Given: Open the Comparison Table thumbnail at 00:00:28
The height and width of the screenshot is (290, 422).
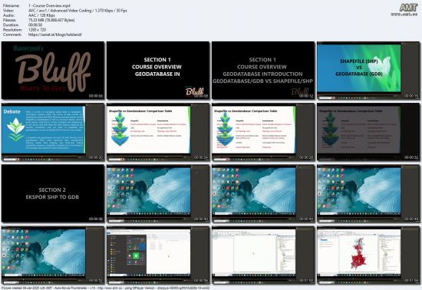Looking at the screenshot, I should [x=263, y=132].
